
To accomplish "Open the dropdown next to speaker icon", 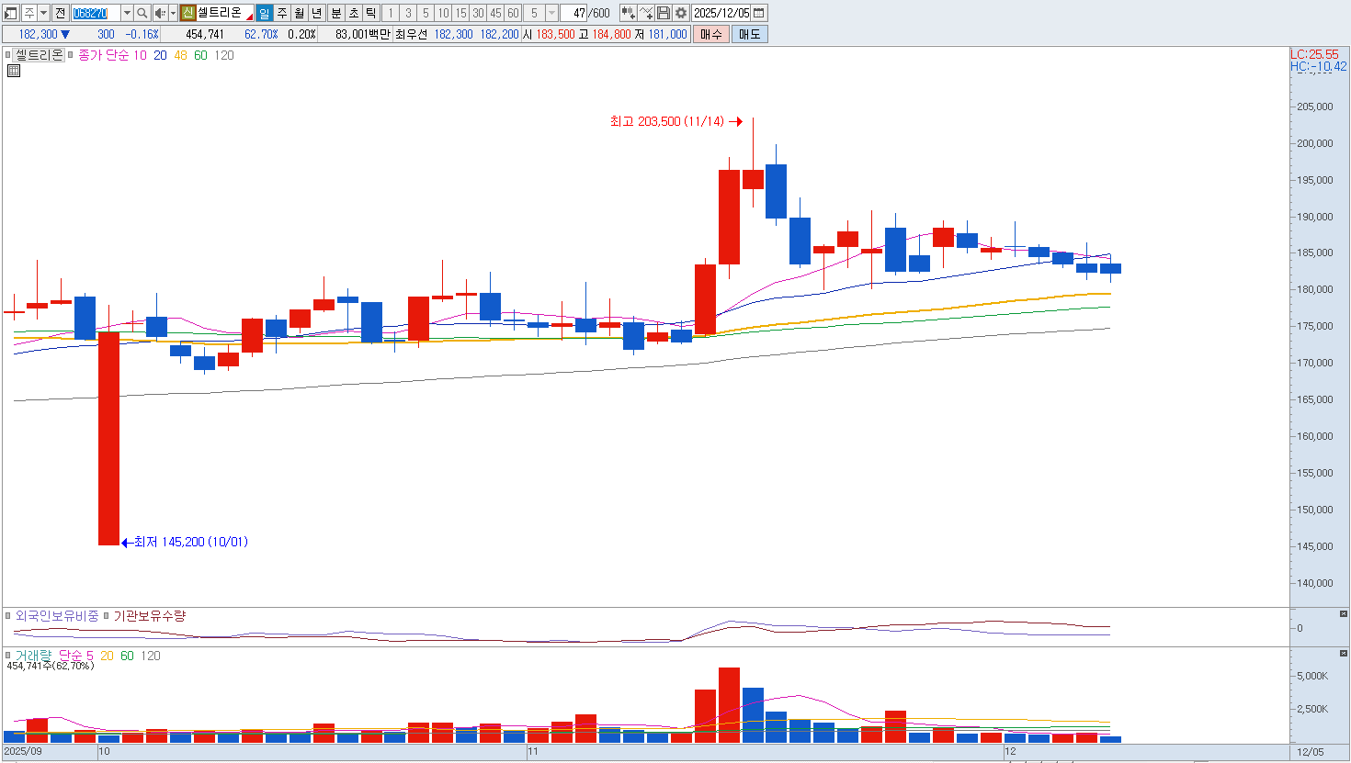I will 173,13.
